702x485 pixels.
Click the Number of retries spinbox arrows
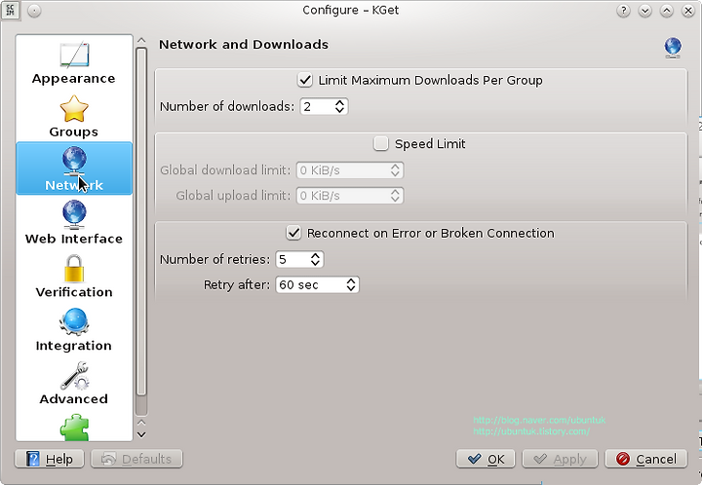coord(315,259)
